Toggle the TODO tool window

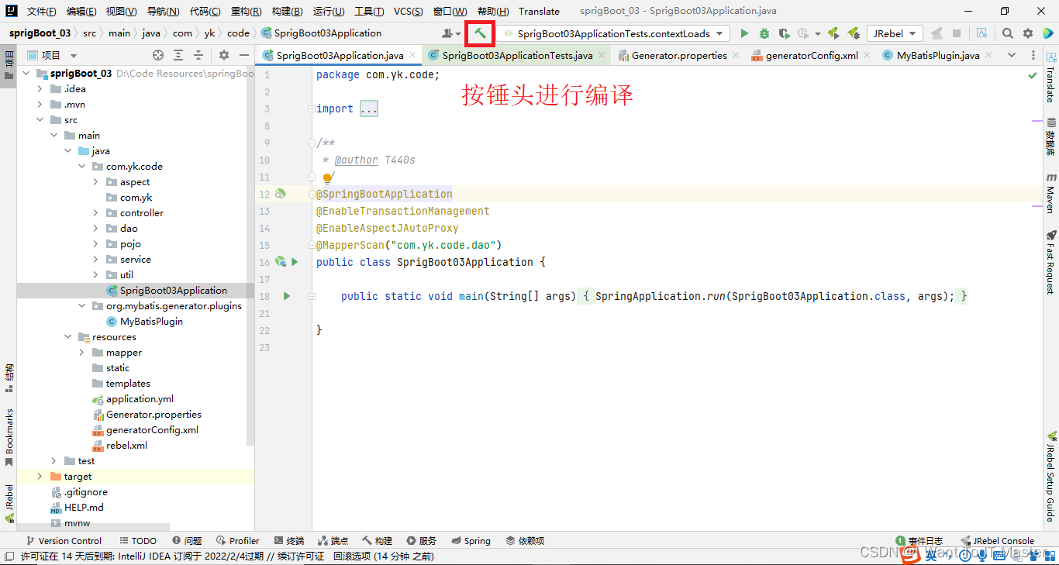[138, 540]
